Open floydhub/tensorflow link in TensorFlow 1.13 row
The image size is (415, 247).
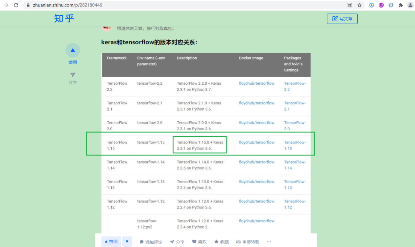click(x=256, y=182)
